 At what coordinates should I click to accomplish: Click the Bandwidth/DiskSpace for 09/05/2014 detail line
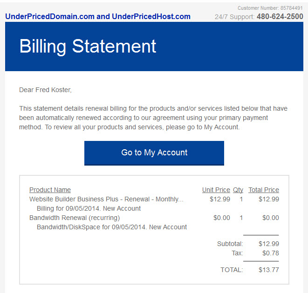click(x=112, y=227)
